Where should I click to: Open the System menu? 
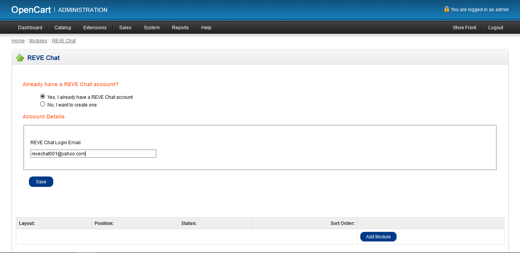pyautogui.click(x=152, y=28)
